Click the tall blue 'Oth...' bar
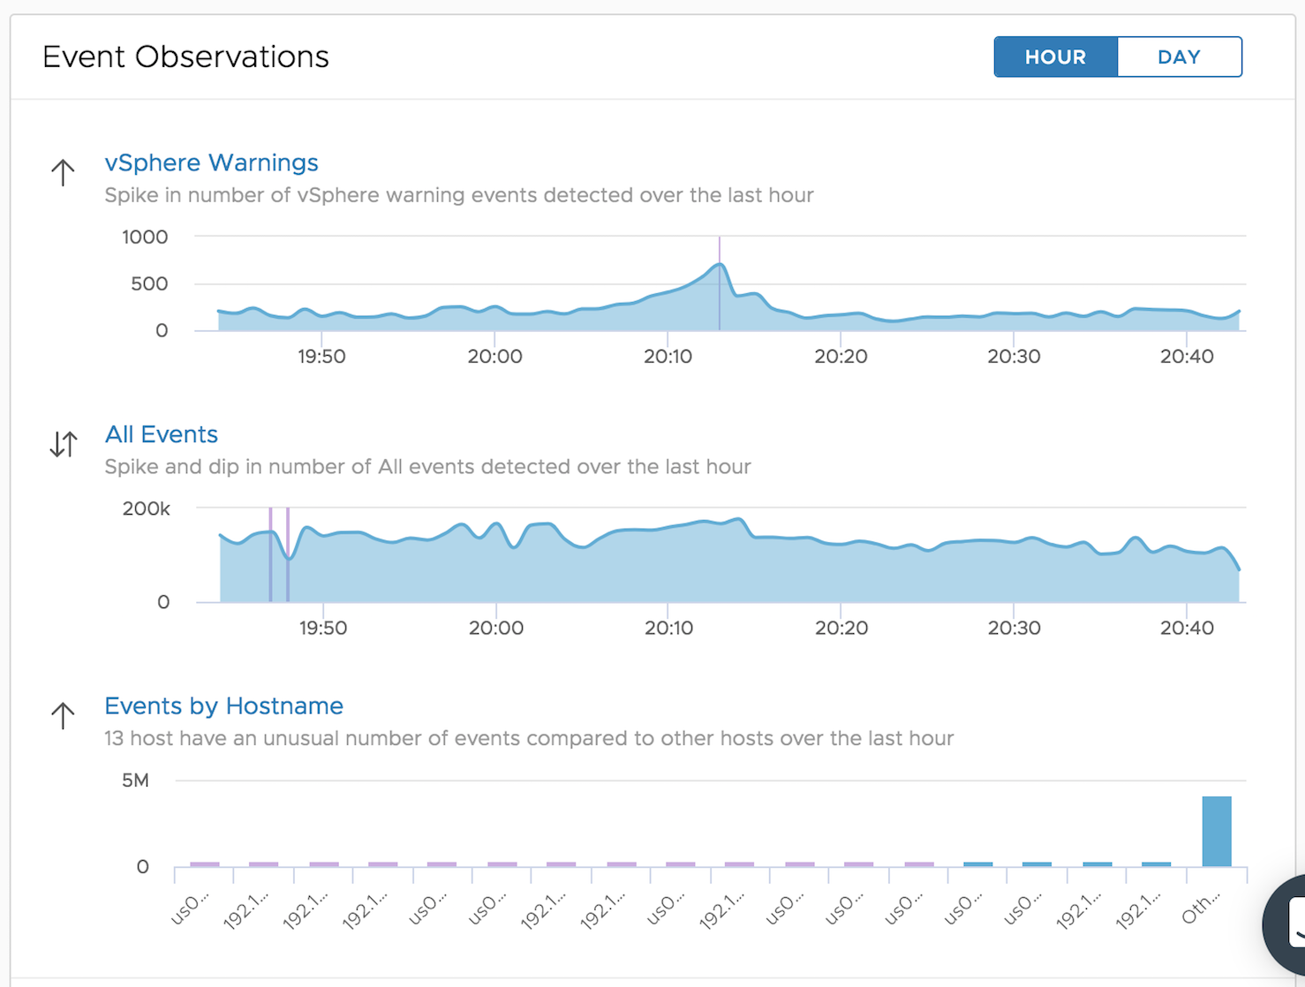The height and width of the screenshot is (987, 1305). point(1216,832)
